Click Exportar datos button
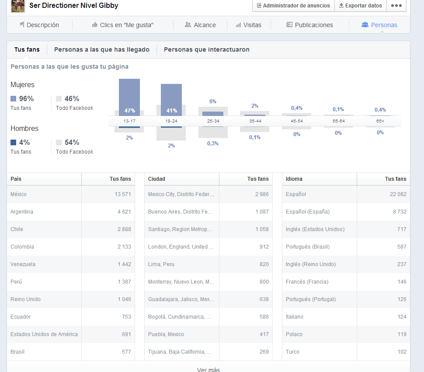This screenshot has height=372, width=424. 361,5
